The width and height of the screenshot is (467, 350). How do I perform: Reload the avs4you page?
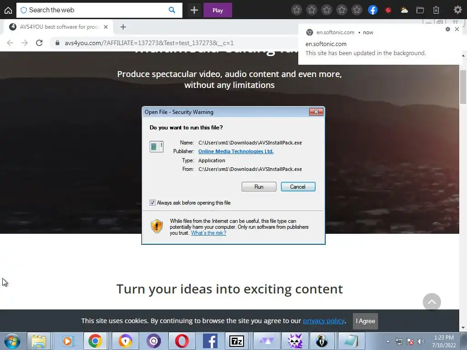pyautogui.click(x=39, y=43)
